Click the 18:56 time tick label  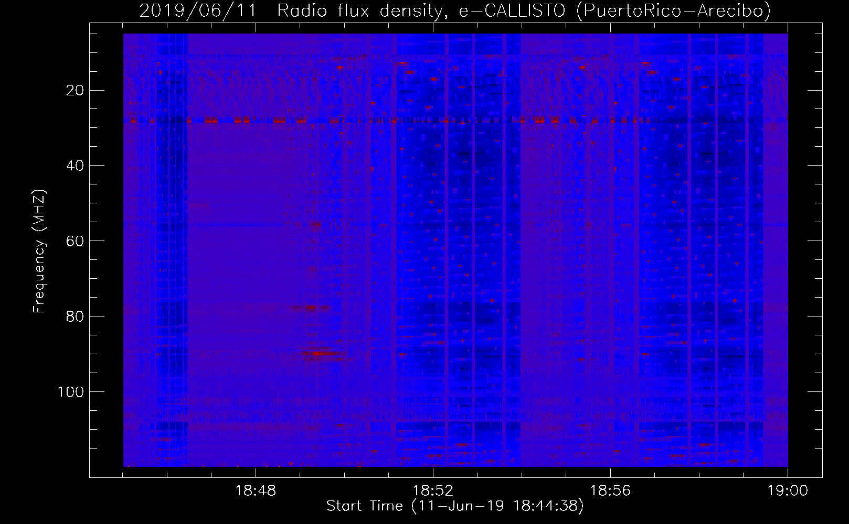(610, 491)
